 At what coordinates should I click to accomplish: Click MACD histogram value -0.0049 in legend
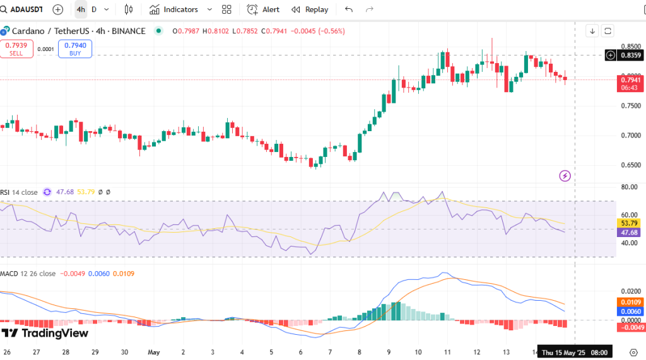[x=73, y=274]
